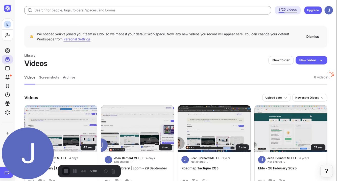
Task: Click the J avatar on the Eldo February card
Action: 262,160
